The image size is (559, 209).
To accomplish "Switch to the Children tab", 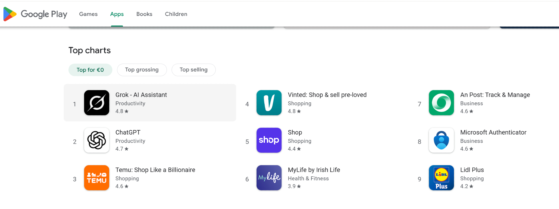I will coord(176,14).
